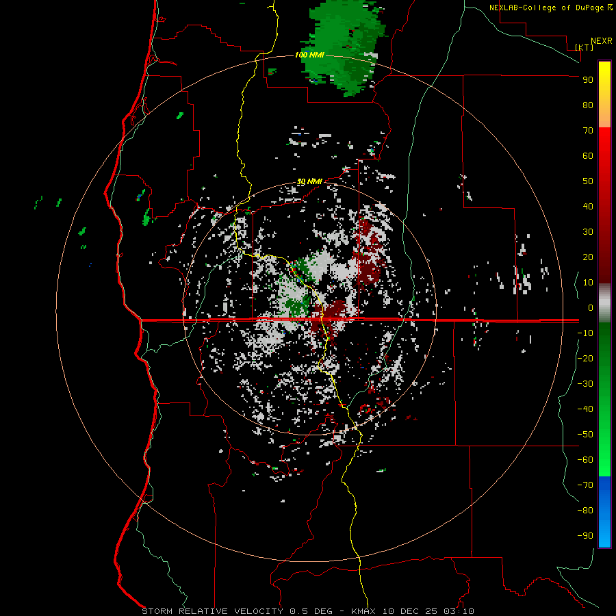Select the 100 NMI range ring label
Screen dimensions: 616x616
click(x=309, y=55)
